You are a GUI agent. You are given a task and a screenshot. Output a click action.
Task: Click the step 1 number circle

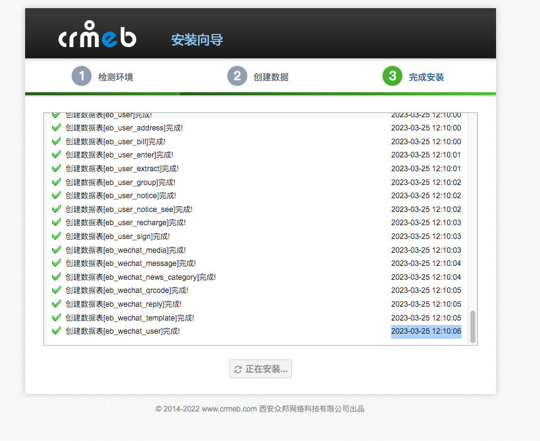[x=82, y=76]
